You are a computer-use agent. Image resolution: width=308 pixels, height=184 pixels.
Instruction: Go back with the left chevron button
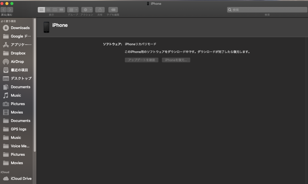[4, 10]
